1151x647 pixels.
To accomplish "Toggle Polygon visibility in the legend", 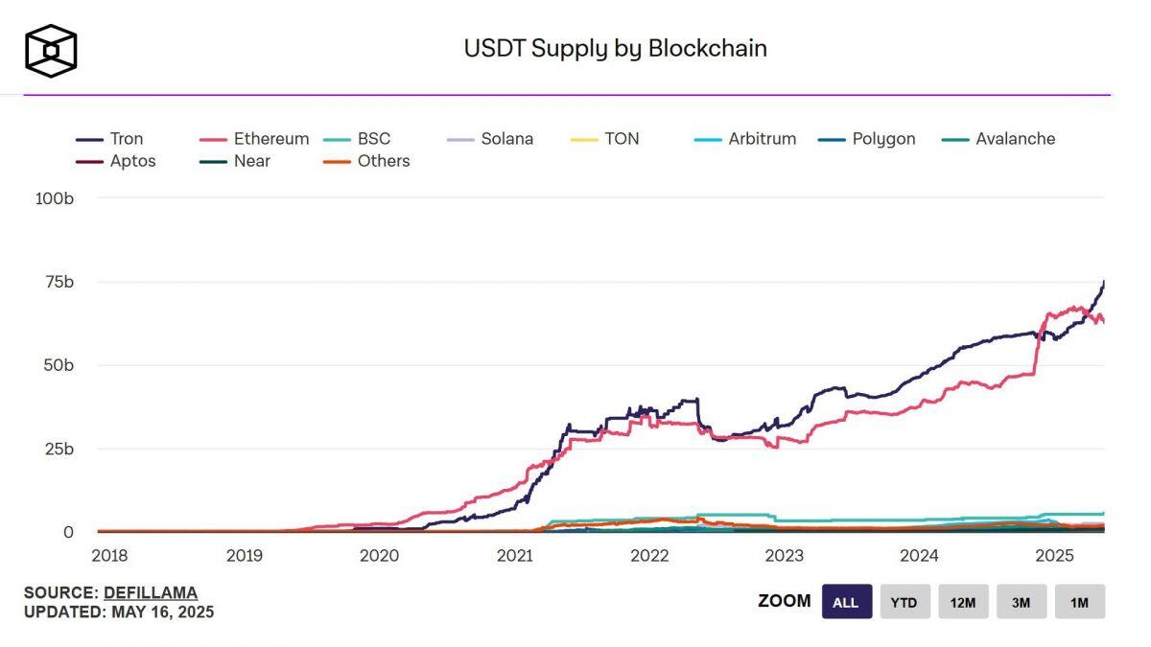I will point(884,138).
